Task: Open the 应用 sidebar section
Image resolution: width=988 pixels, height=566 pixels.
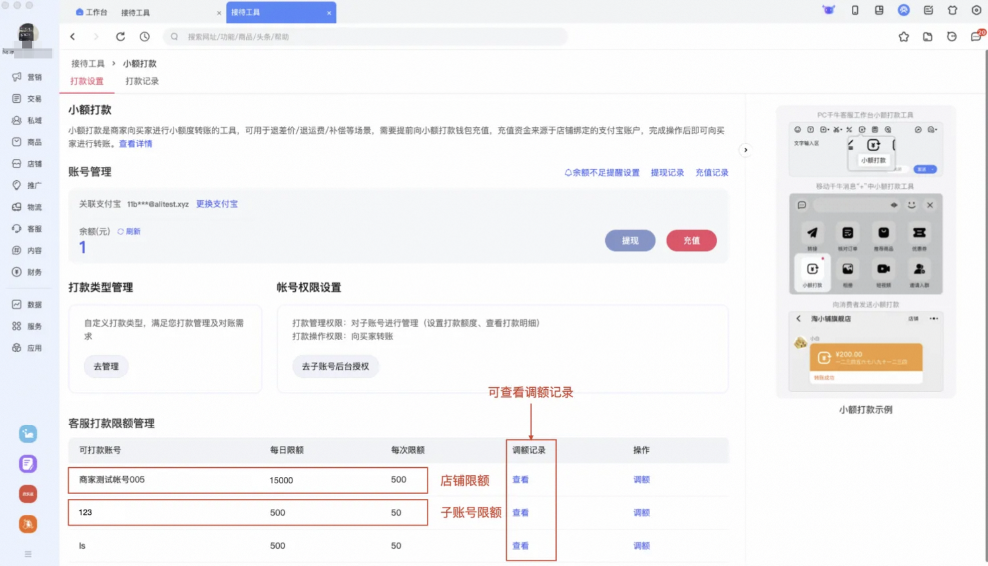Action: [28, 348]
